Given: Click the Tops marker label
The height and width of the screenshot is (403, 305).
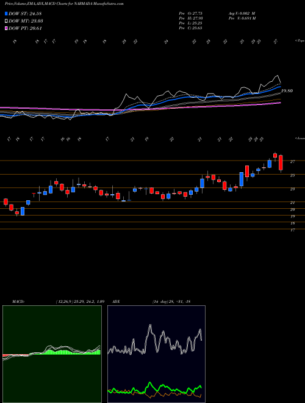Looking at the screenshot, I should 300,41.
